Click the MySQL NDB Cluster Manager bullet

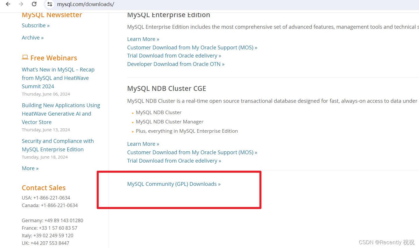[170, 122]
